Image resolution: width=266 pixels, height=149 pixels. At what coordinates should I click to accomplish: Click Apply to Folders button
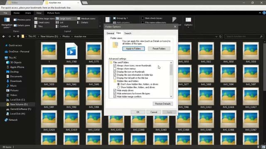[x=133, y=49]
